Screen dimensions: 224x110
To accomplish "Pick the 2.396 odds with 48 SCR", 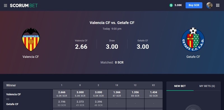I will pos(99,103).
